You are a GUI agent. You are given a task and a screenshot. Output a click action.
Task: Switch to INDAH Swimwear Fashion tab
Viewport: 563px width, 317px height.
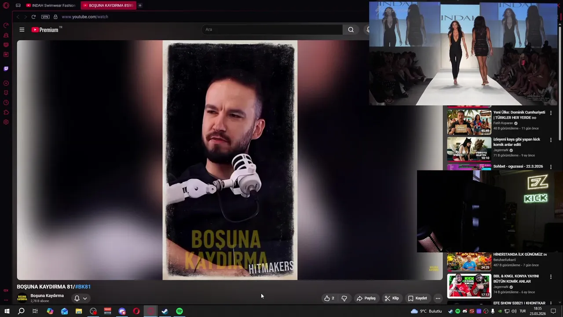pos(51,5)
